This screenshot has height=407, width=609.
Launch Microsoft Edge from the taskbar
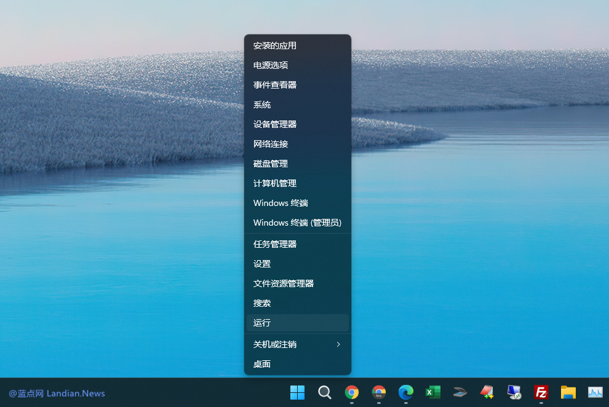[406, 392]
